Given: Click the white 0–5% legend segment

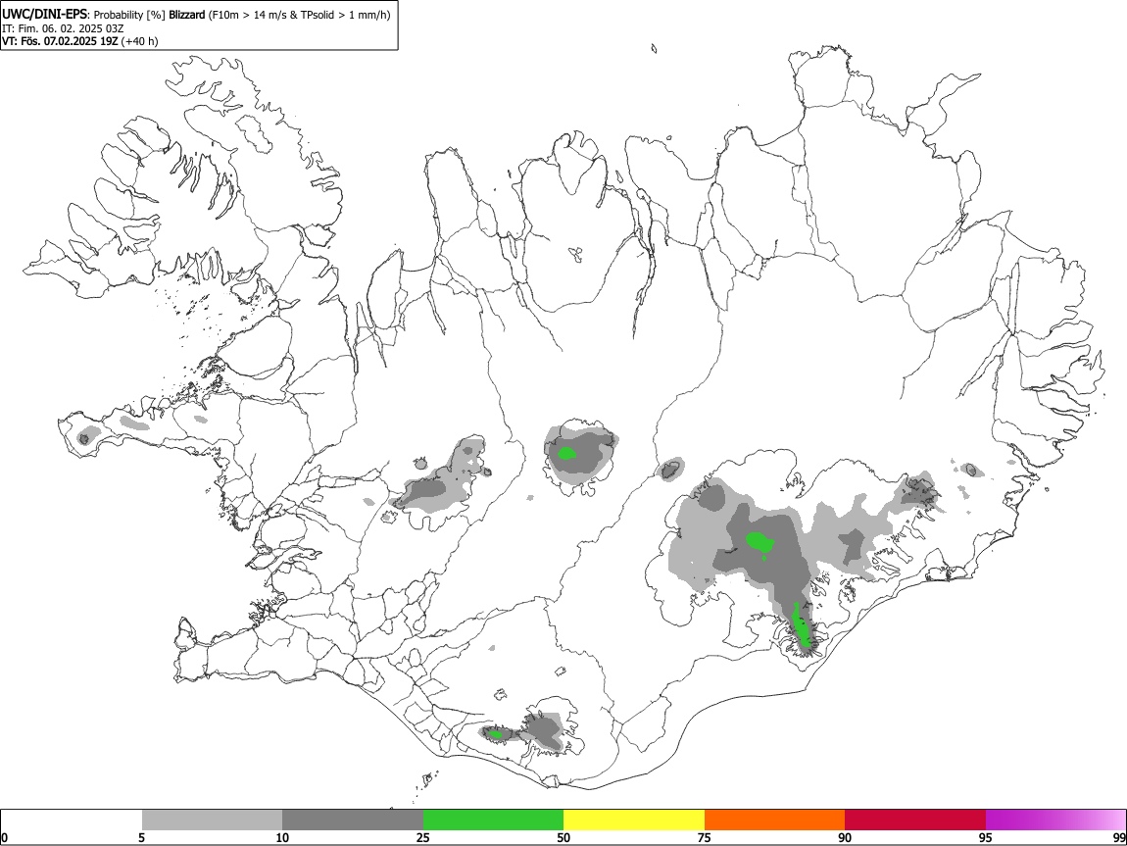Looking at the screenshot, I should click(72, 821).
